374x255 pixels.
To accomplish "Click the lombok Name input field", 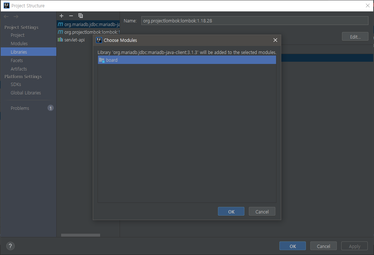I will [254, 21].
